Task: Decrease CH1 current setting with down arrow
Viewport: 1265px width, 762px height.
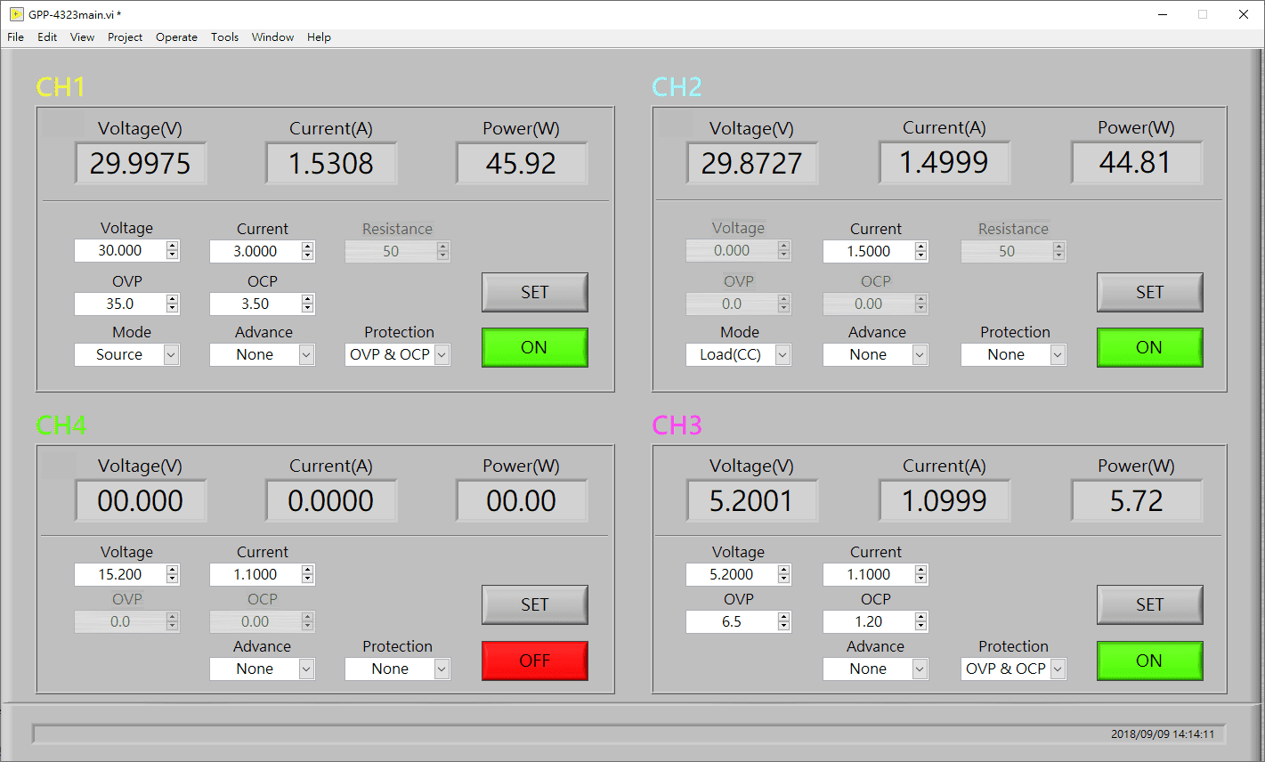Action: click(x=307, y=256)
